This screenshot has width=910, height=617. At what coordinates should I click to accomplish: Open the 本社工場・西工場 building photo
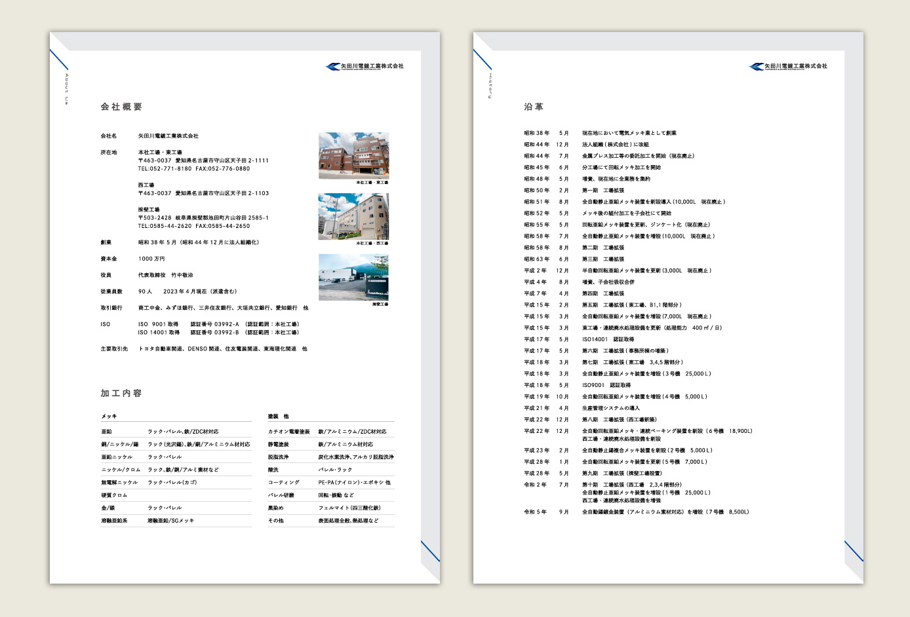pos(353,216)
